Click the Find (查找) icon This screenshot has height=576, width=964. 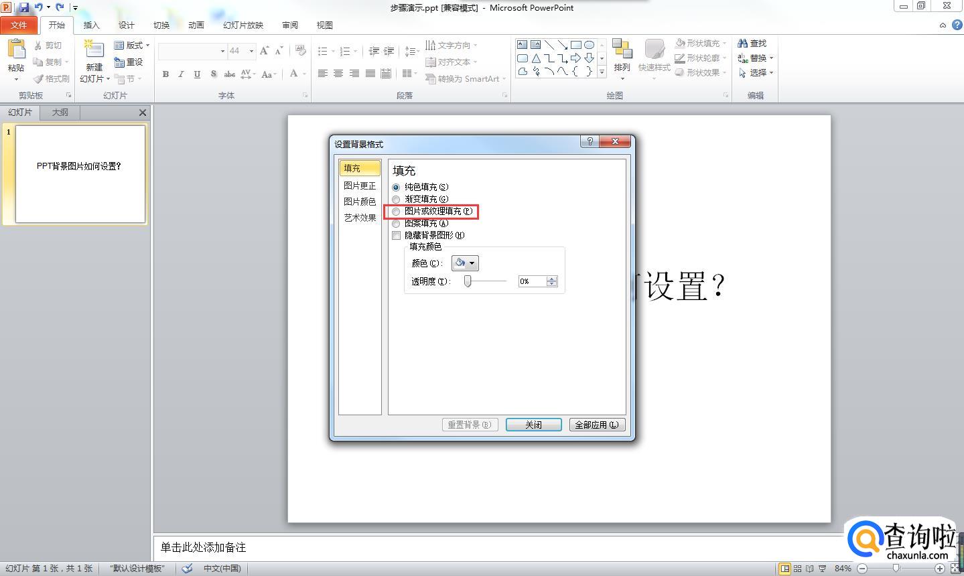pos(752,44)
